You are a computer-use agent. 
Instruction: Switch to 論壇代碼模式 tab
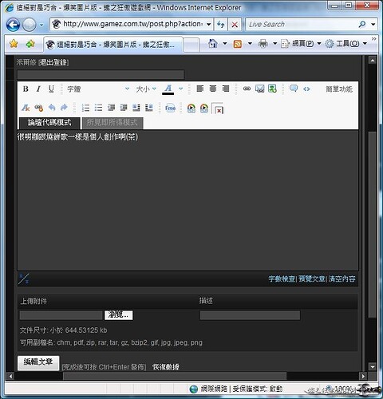point(49,123)
